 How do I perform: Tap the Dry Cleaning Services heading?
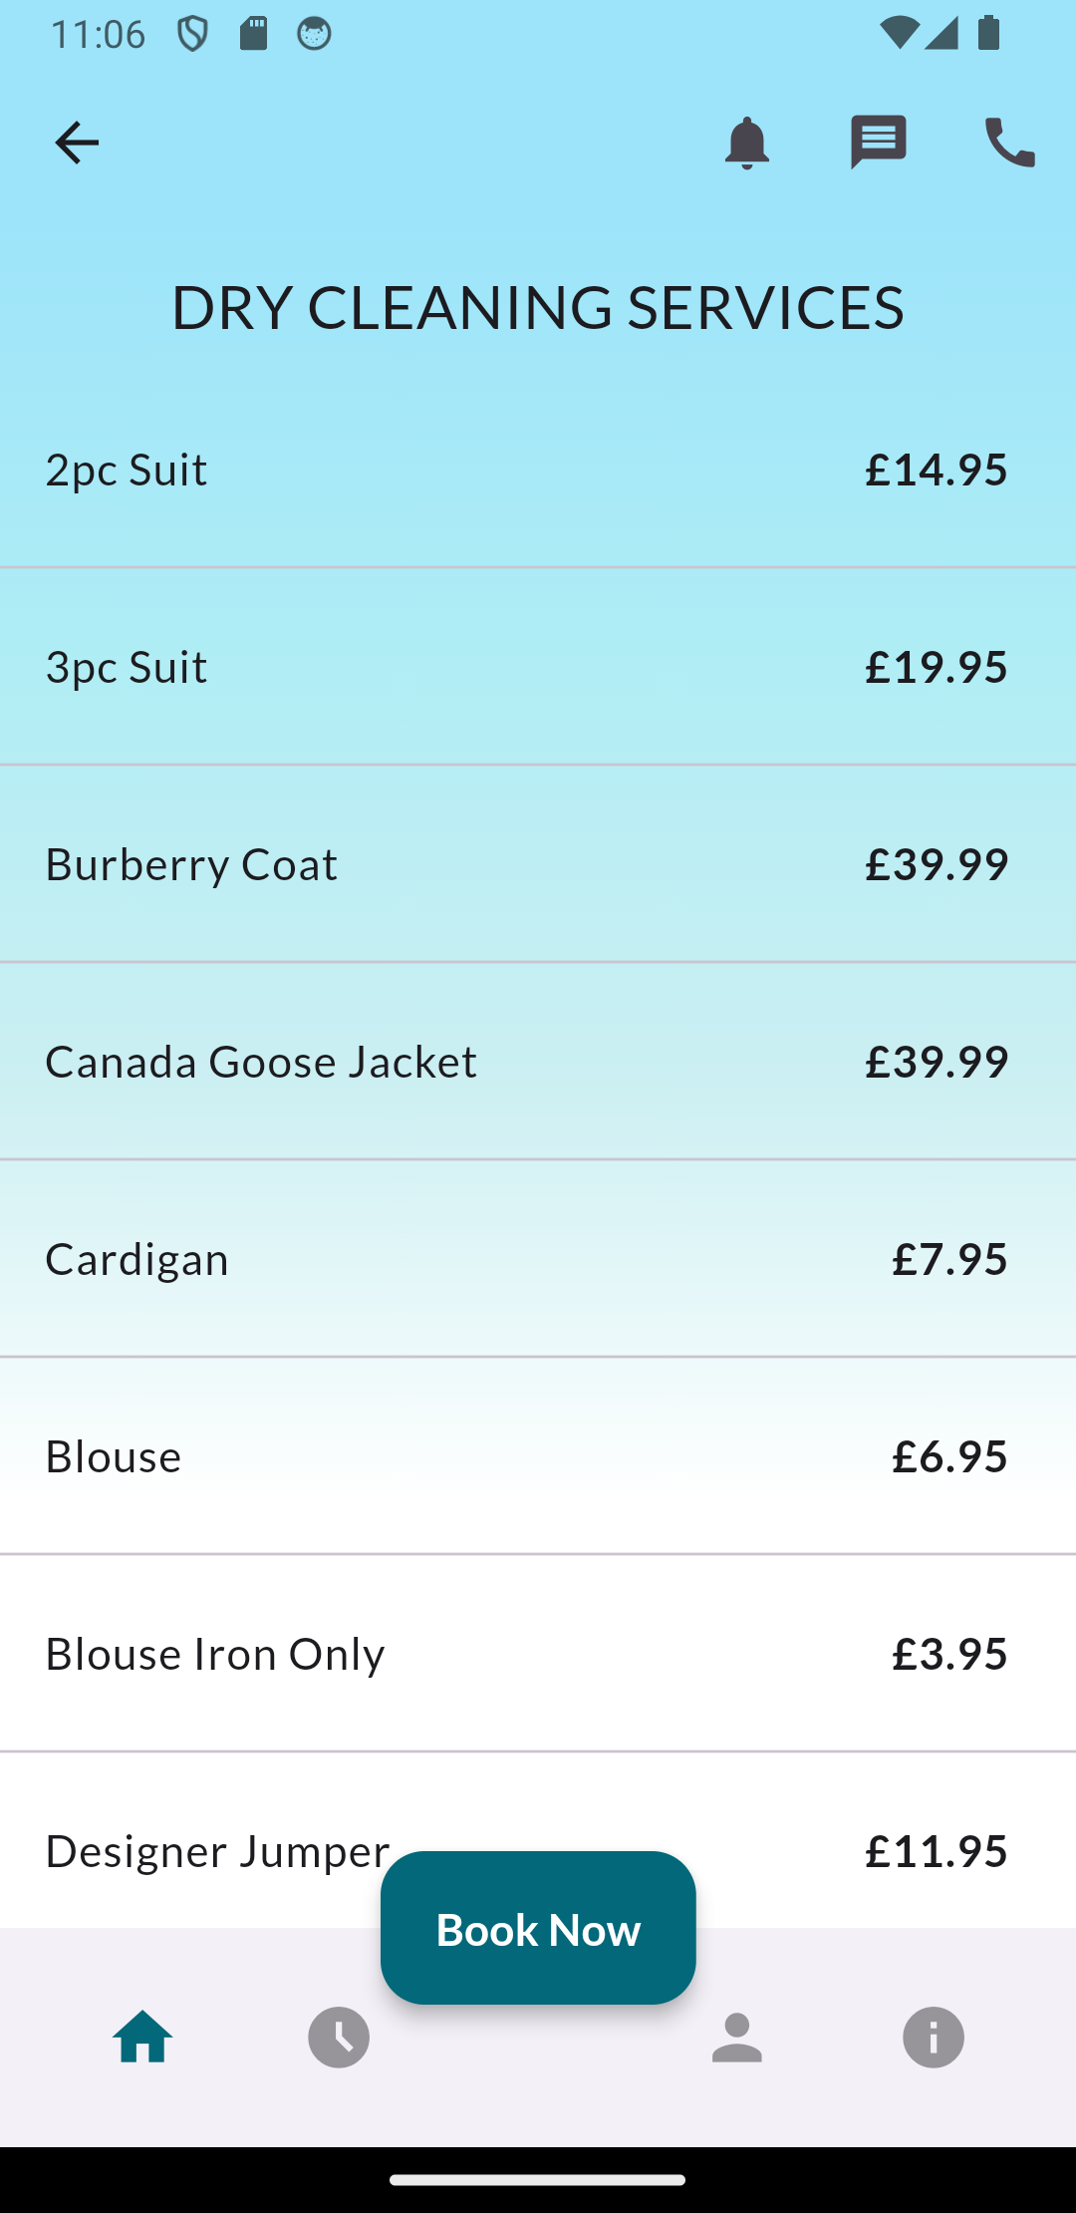pos(538,306)
